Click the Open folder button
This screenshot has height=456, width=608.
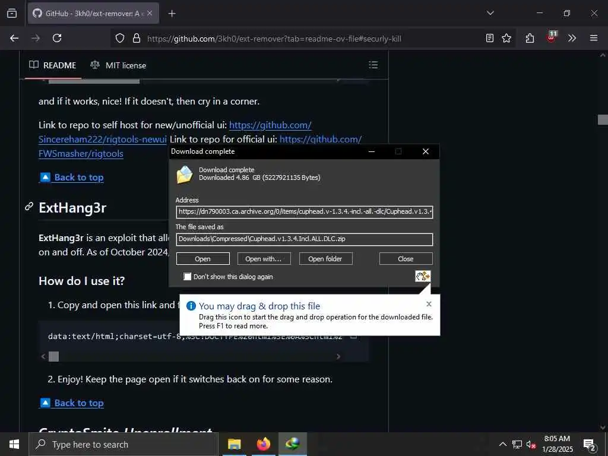click(x=325, y=259)
